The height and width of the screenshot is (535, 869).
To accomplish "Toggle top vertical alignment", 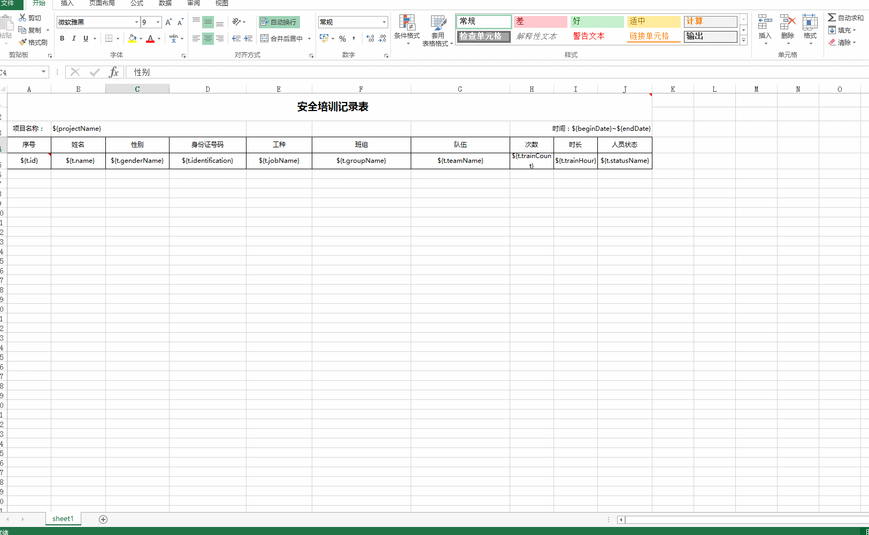I will [196, 22].
